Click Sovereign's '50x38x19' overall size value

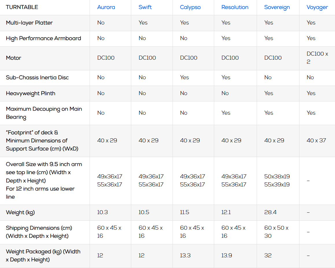(x=277, y=177)
